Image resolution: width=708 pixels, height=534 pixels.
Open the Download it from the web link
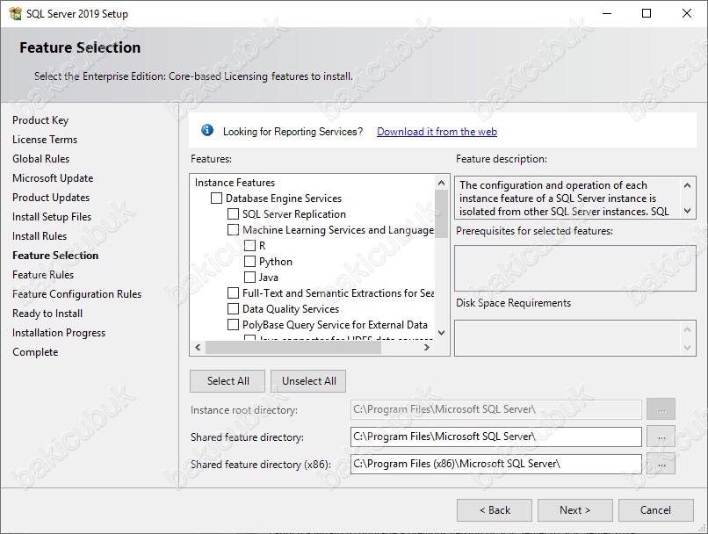point(437,132)
